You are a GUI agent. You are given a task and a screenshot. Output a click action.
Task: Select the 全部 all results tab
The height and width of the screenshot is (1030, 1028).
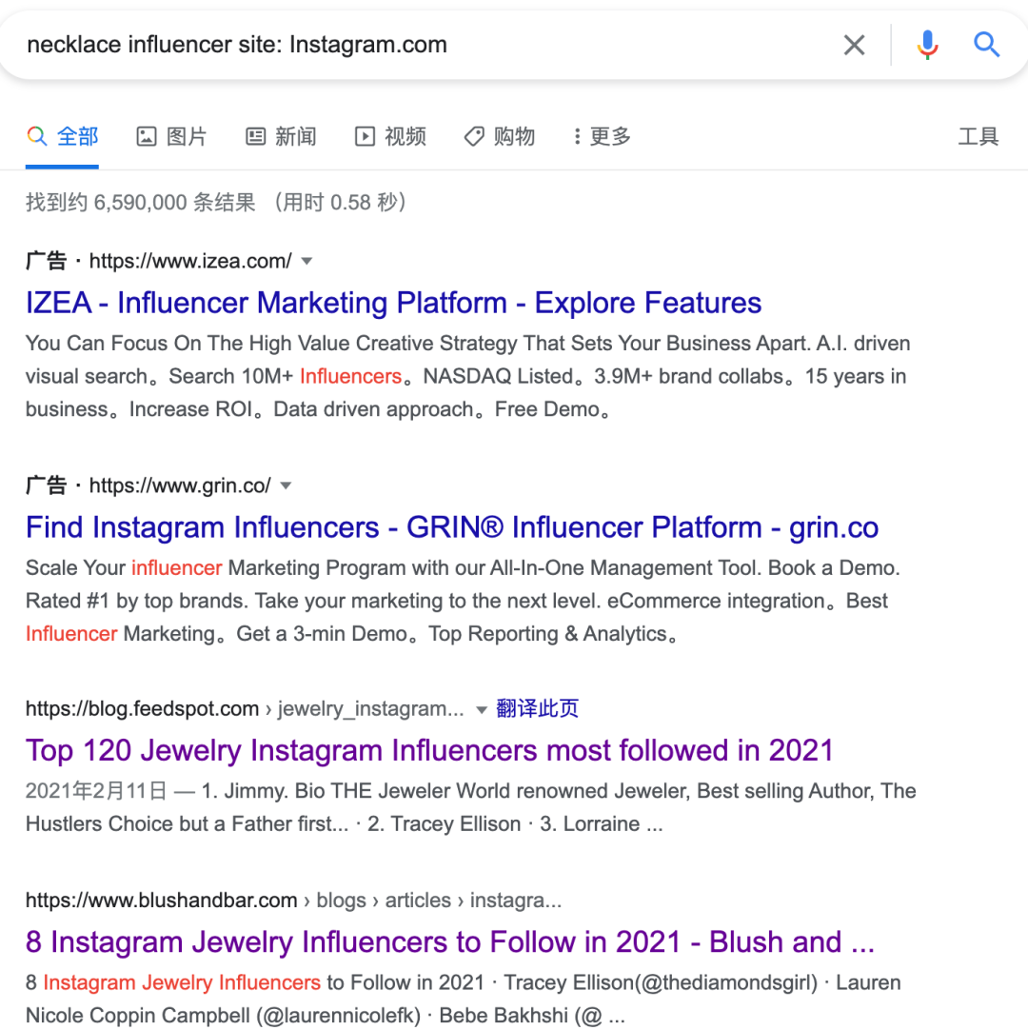[63, 137]
